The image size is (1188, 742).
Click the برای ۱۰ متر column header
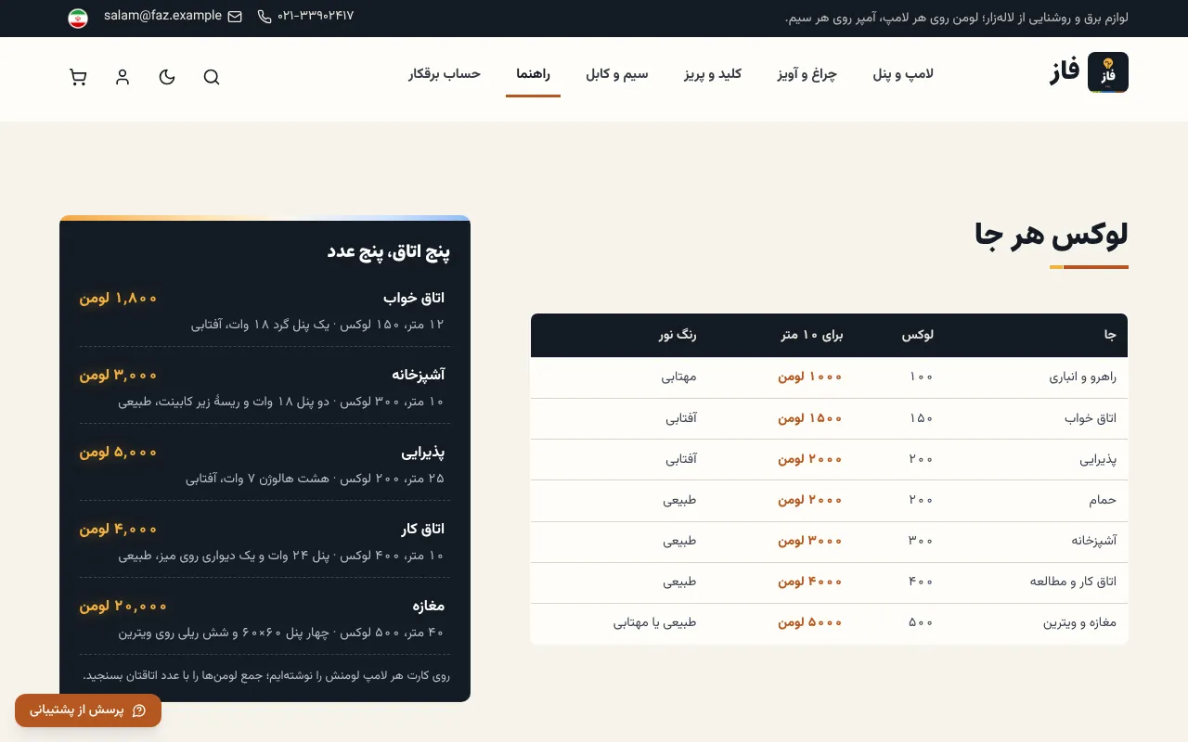point(811,336)
